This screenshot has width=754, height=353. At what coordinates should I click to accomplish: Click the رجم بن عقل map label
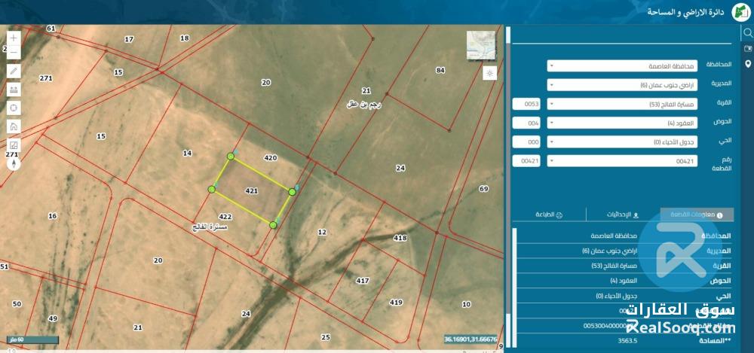tap(364, 104)
